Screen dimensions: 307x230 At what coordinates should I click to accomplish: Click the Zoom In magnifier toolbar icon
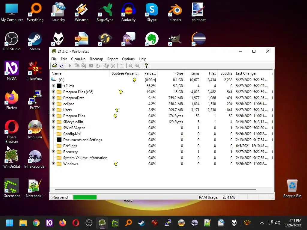click(x=131, y=66)
